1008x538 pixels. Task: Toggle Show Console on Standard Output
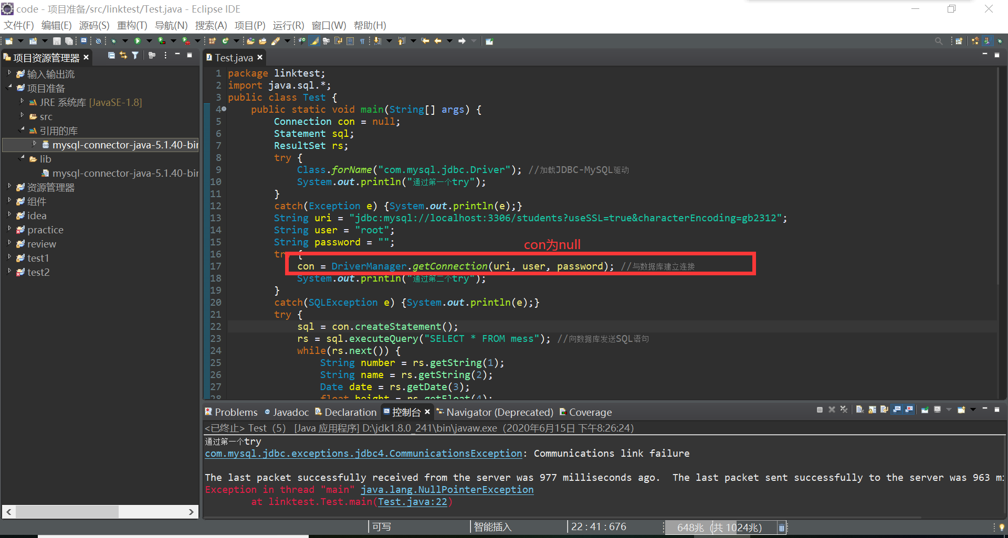coord(896,410)
